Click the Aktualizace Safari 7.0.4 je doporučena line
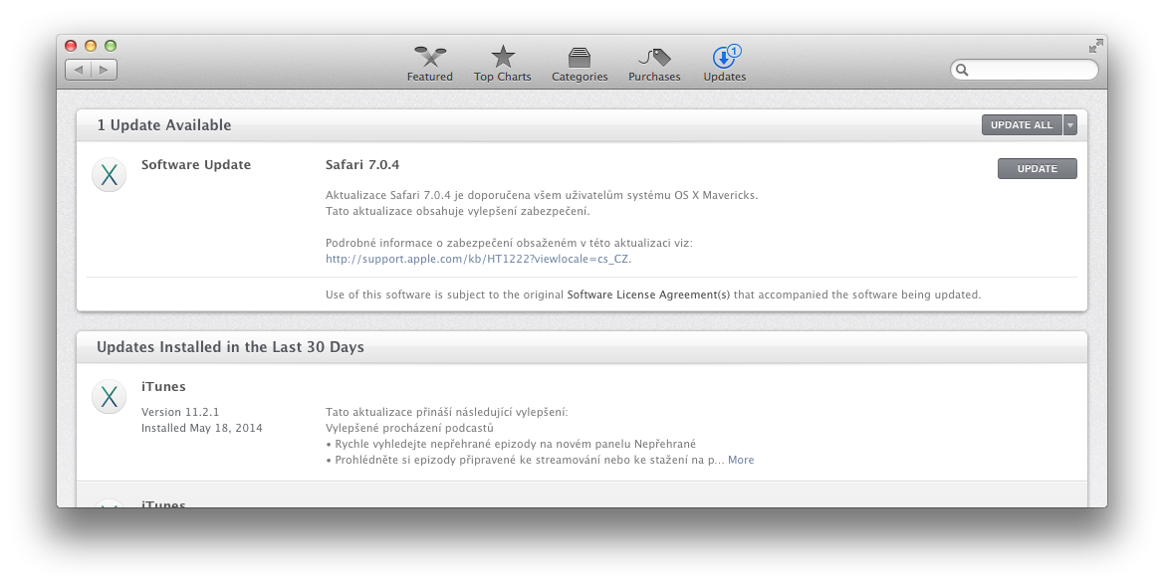Screen dimensions: 1164x586 pos(542,195)
